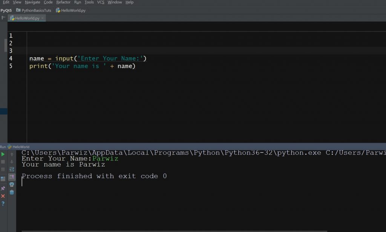
Task: Click the Pause output icon
Action: click(x=3, y=169)
